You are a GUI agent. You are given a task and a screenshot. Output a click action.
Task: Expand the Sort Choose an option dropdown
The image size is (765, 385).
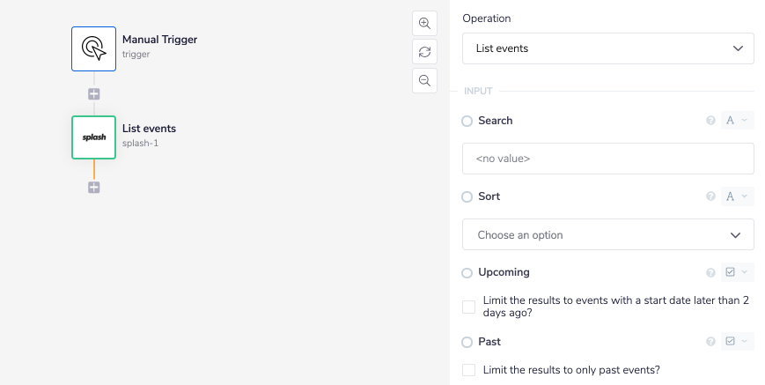click(607, 235)
